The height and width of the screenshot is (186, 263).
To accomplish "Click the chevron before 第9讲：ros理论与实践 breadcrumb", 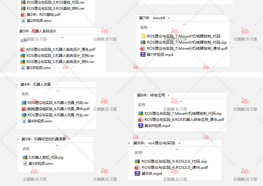I will (x=129, y=143).
